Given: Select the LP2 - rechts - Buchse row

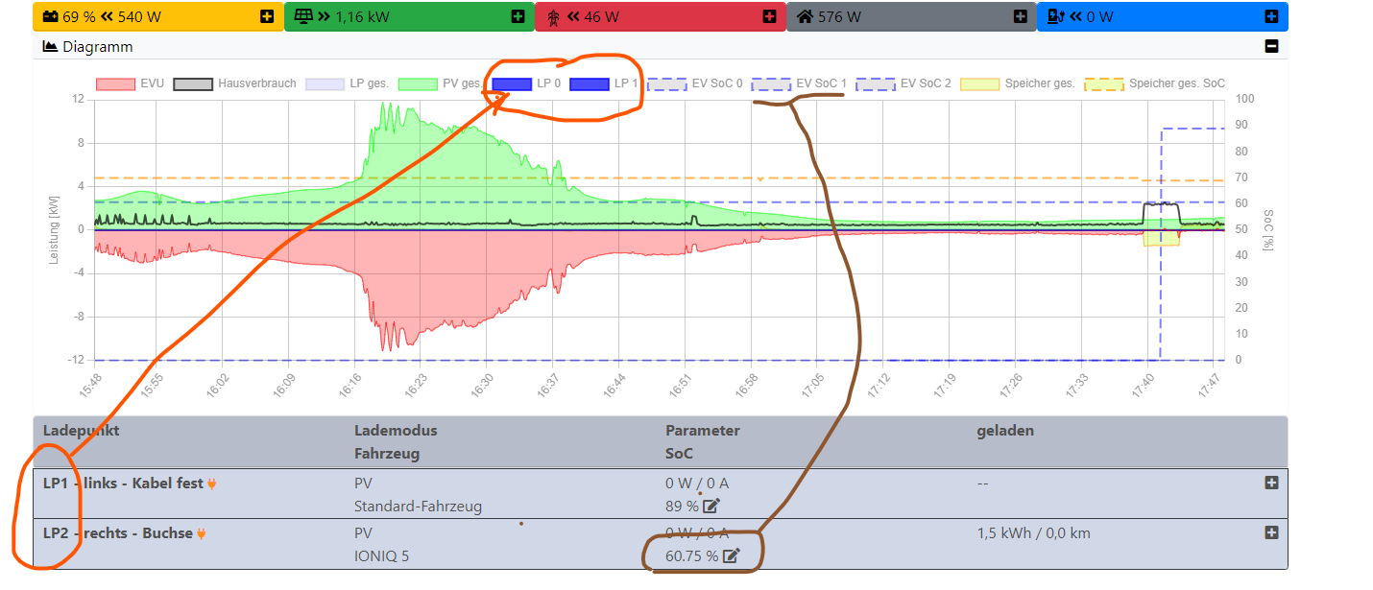Looking at the screenshot, I should click(x=117, y=533).
